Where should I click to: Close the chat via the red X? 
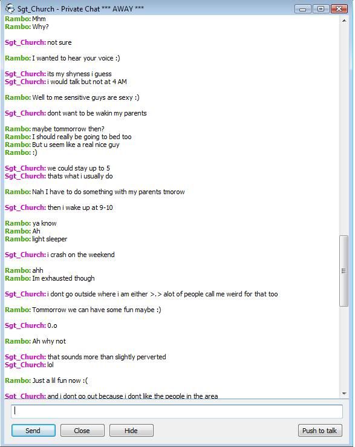(339, 9)
